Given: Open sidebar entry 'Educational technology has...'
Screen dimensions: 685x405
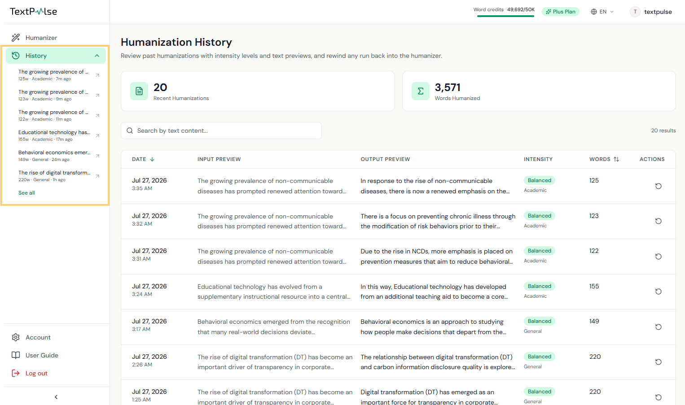Looking at the screenshot, I should [x=54, y=135].
